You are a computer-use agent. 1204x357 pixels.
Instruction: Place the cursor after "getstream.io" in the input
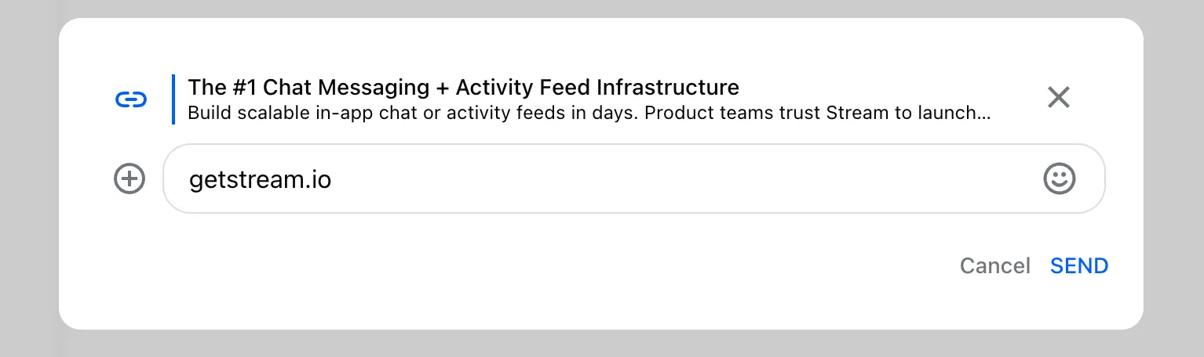tap(333, 180)
